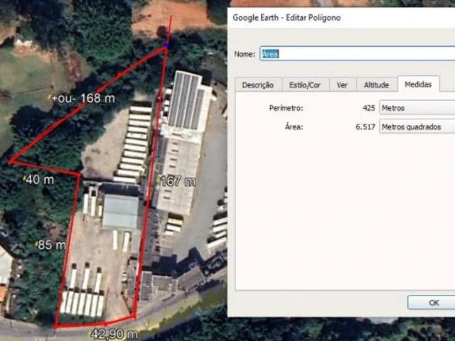Click the '167 m' map label
Screen dimensions: 455x341
tap(178, 182)
